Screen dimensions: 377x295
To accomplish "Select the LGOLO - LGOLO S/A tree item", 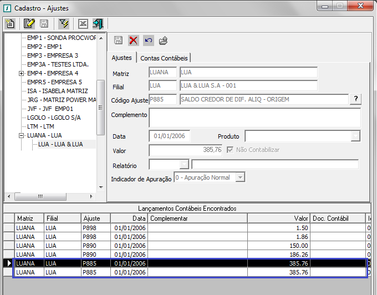I will click(x=54, y=118).
